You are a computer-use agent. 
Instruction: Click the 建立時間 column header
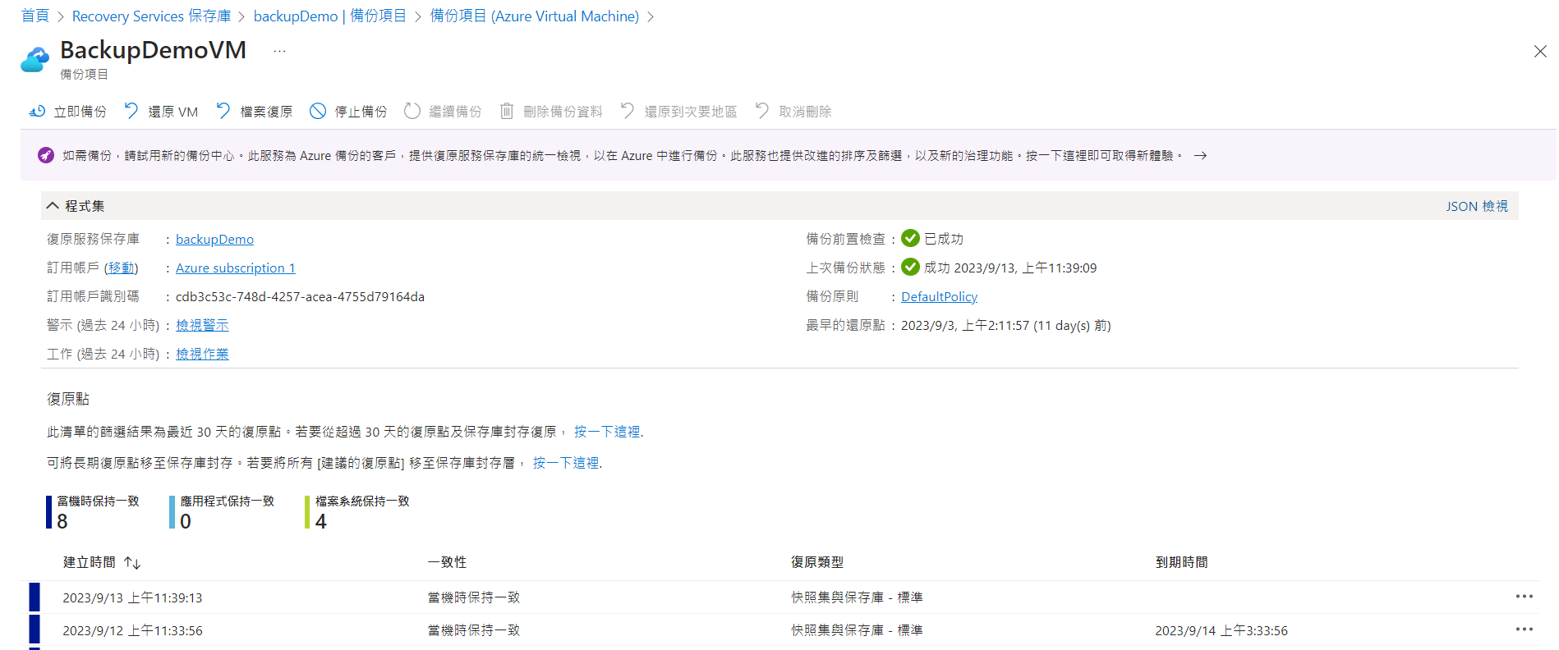pyautogui.click(x=90, y=562)
